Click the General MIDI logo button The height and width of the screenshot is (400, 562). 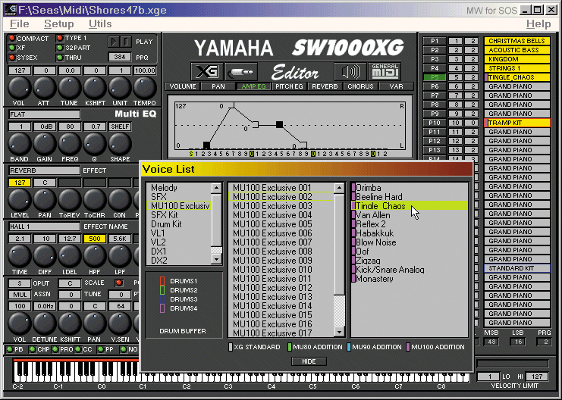(385, 72)
